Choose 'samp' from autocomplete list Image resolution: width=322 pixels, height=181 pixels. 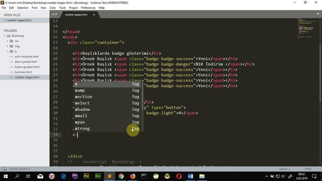107,90
